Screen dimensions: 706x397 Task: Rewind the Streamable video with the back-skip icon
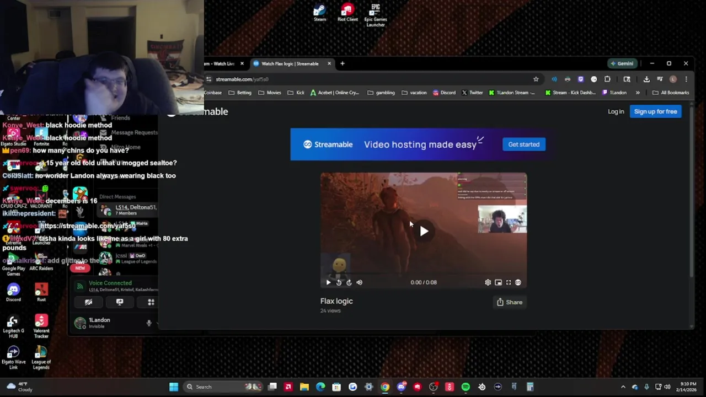(339, 282)
